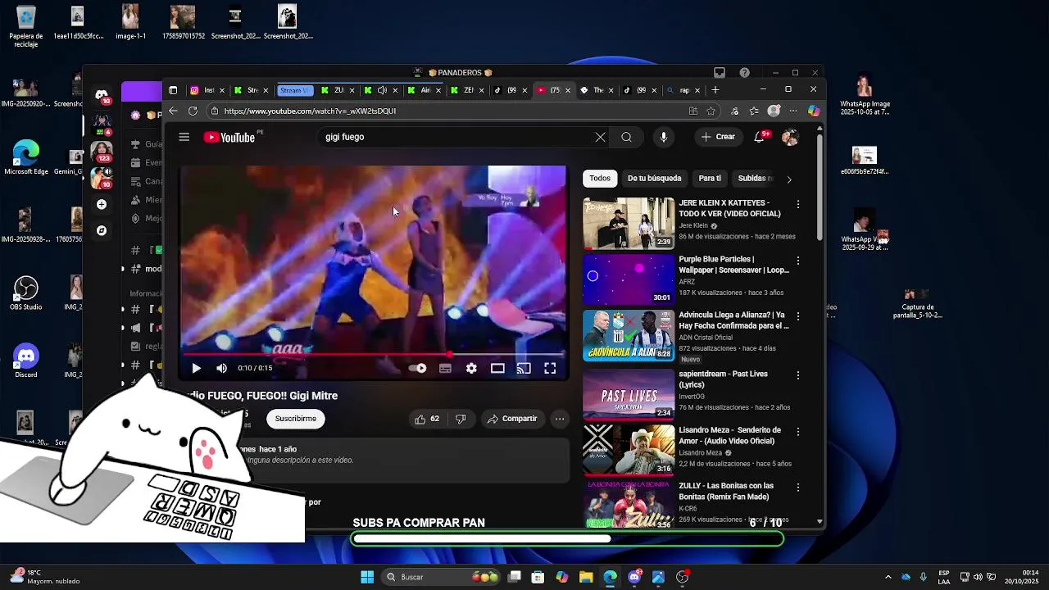Image resolution: width=1049 pixels, height=590 pixels.
Task: Open more actions ellipsis below video
Action: pos(560,419)
